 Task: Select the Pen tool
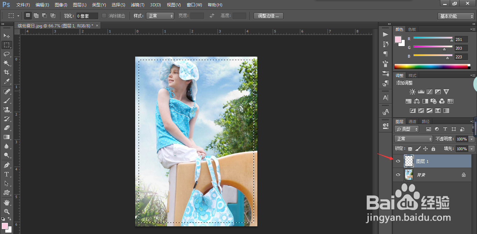6,165
